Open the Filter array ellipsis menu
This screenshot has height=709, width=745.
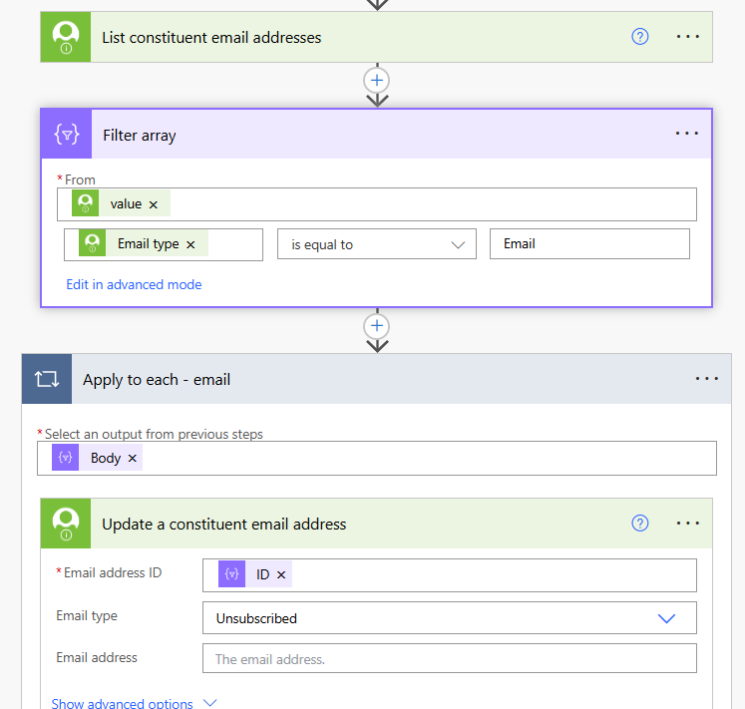(x=687, y=134)
